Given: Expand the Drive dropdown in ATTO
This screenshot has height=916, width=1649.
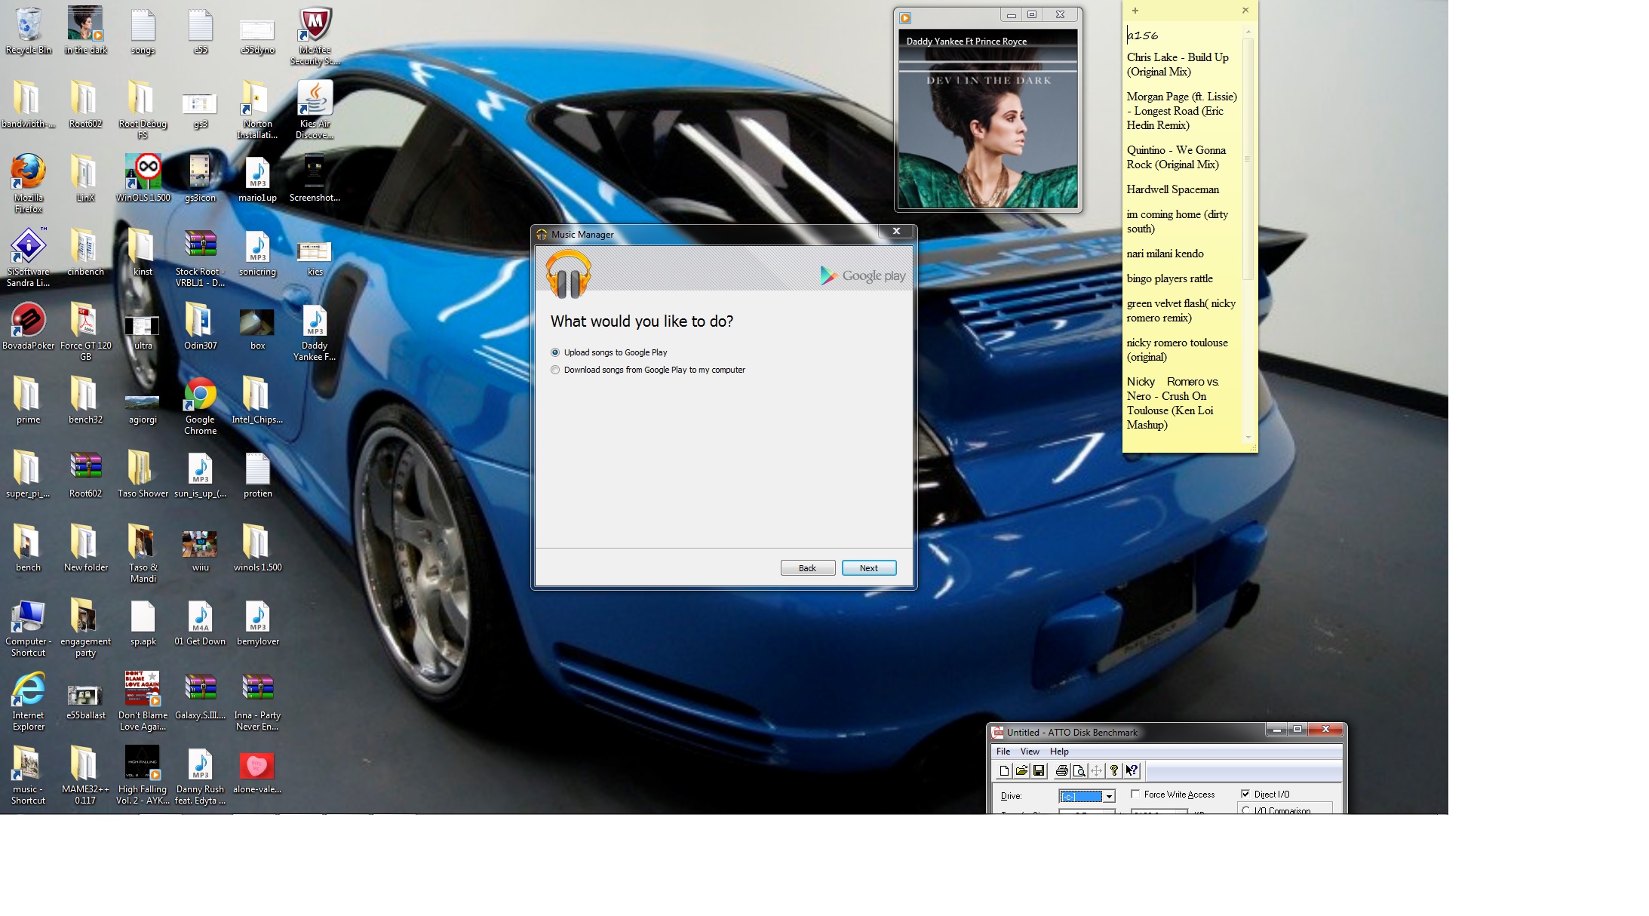Looking at the screenshot, I should 1109,797.
